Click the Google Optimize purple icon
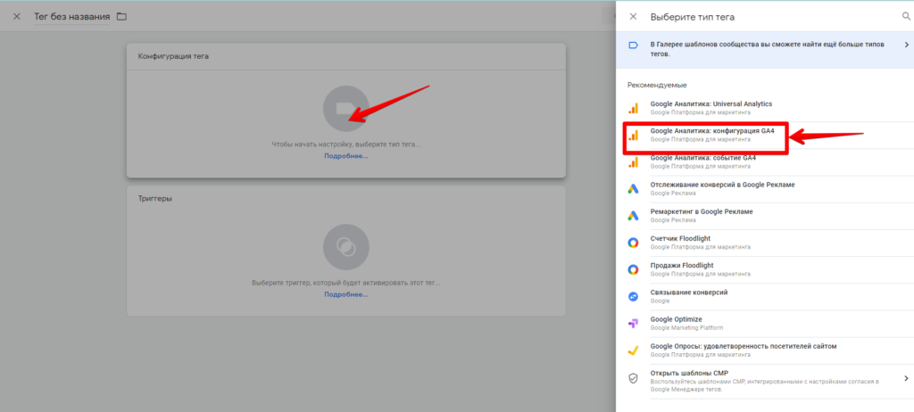The height and width of the screenshot is (412, 914). [x=633, y=324]
